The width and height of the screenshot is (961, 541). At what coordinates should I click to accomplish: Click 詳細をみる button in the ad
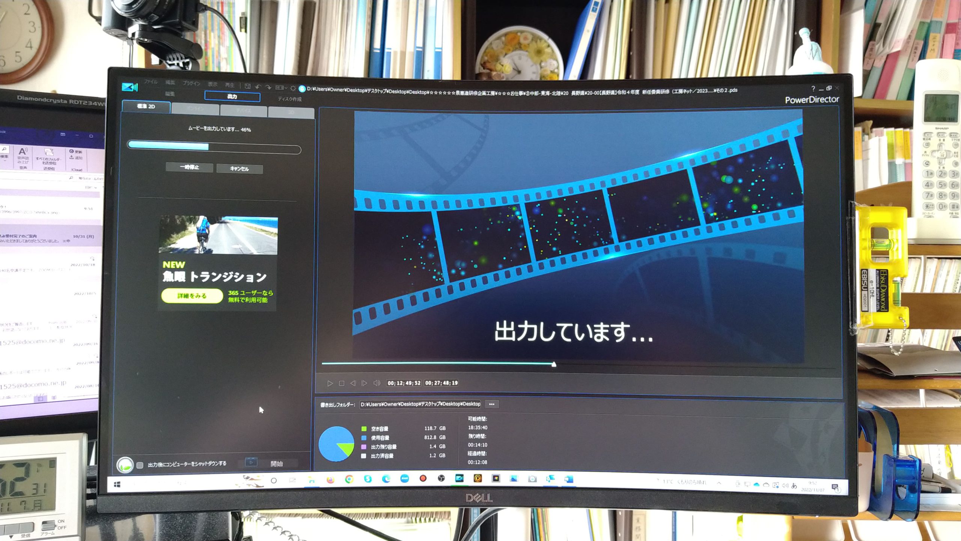192,296
